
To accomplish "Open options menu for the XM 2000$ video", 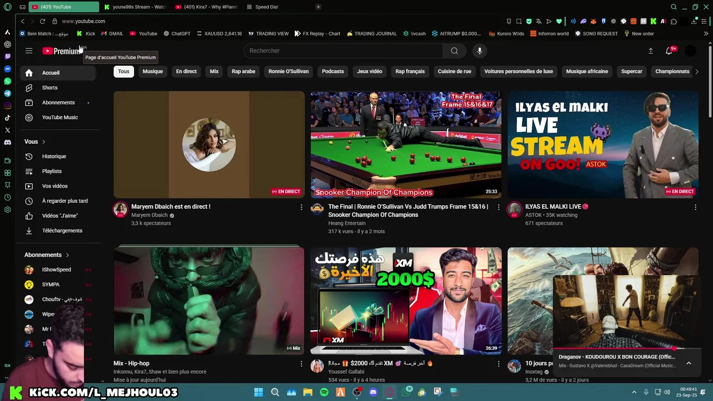I will tap(499, 364).
